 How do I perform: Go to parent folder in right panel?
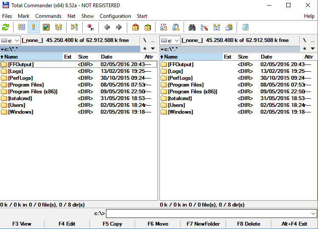tap(312, 40)
